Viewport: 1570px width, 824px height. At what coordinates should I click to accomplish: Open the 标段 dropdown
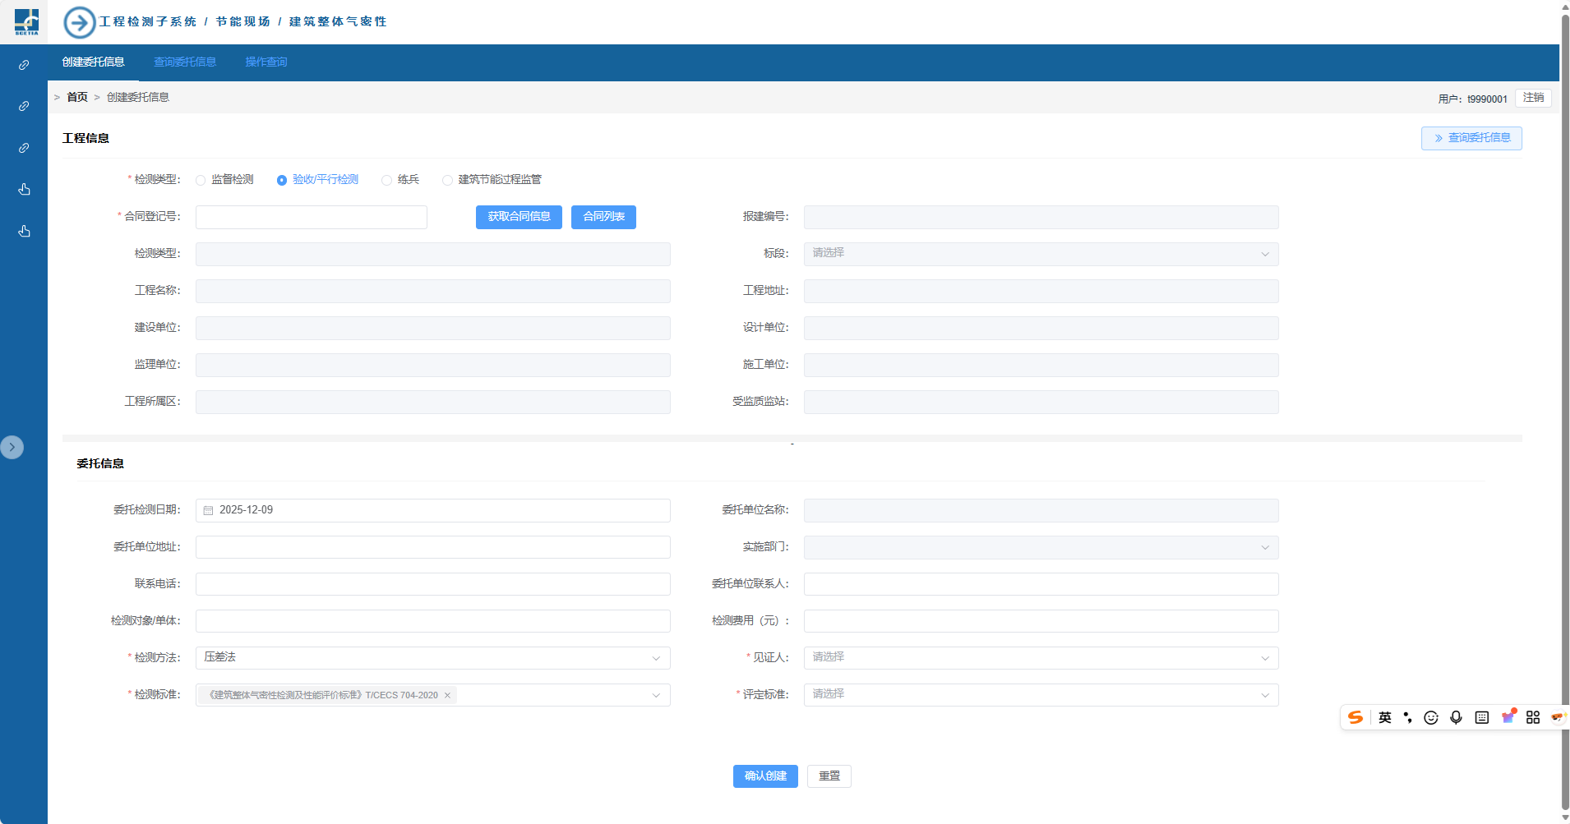1040,254
